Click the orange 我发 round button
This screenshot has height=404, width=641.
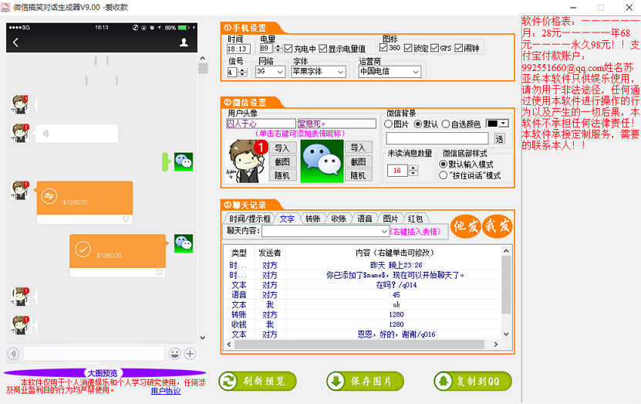pos(497,226)
